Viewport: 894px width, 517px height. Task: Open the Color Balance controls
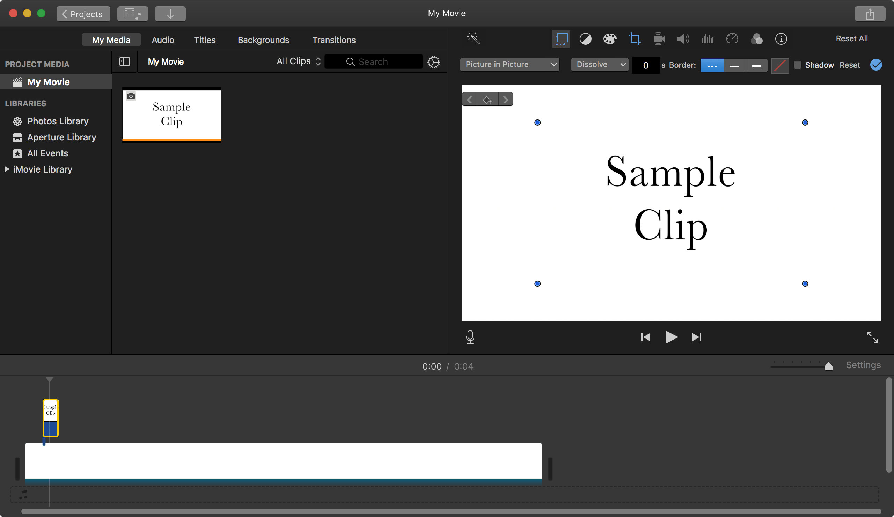(x=585, y=39)
